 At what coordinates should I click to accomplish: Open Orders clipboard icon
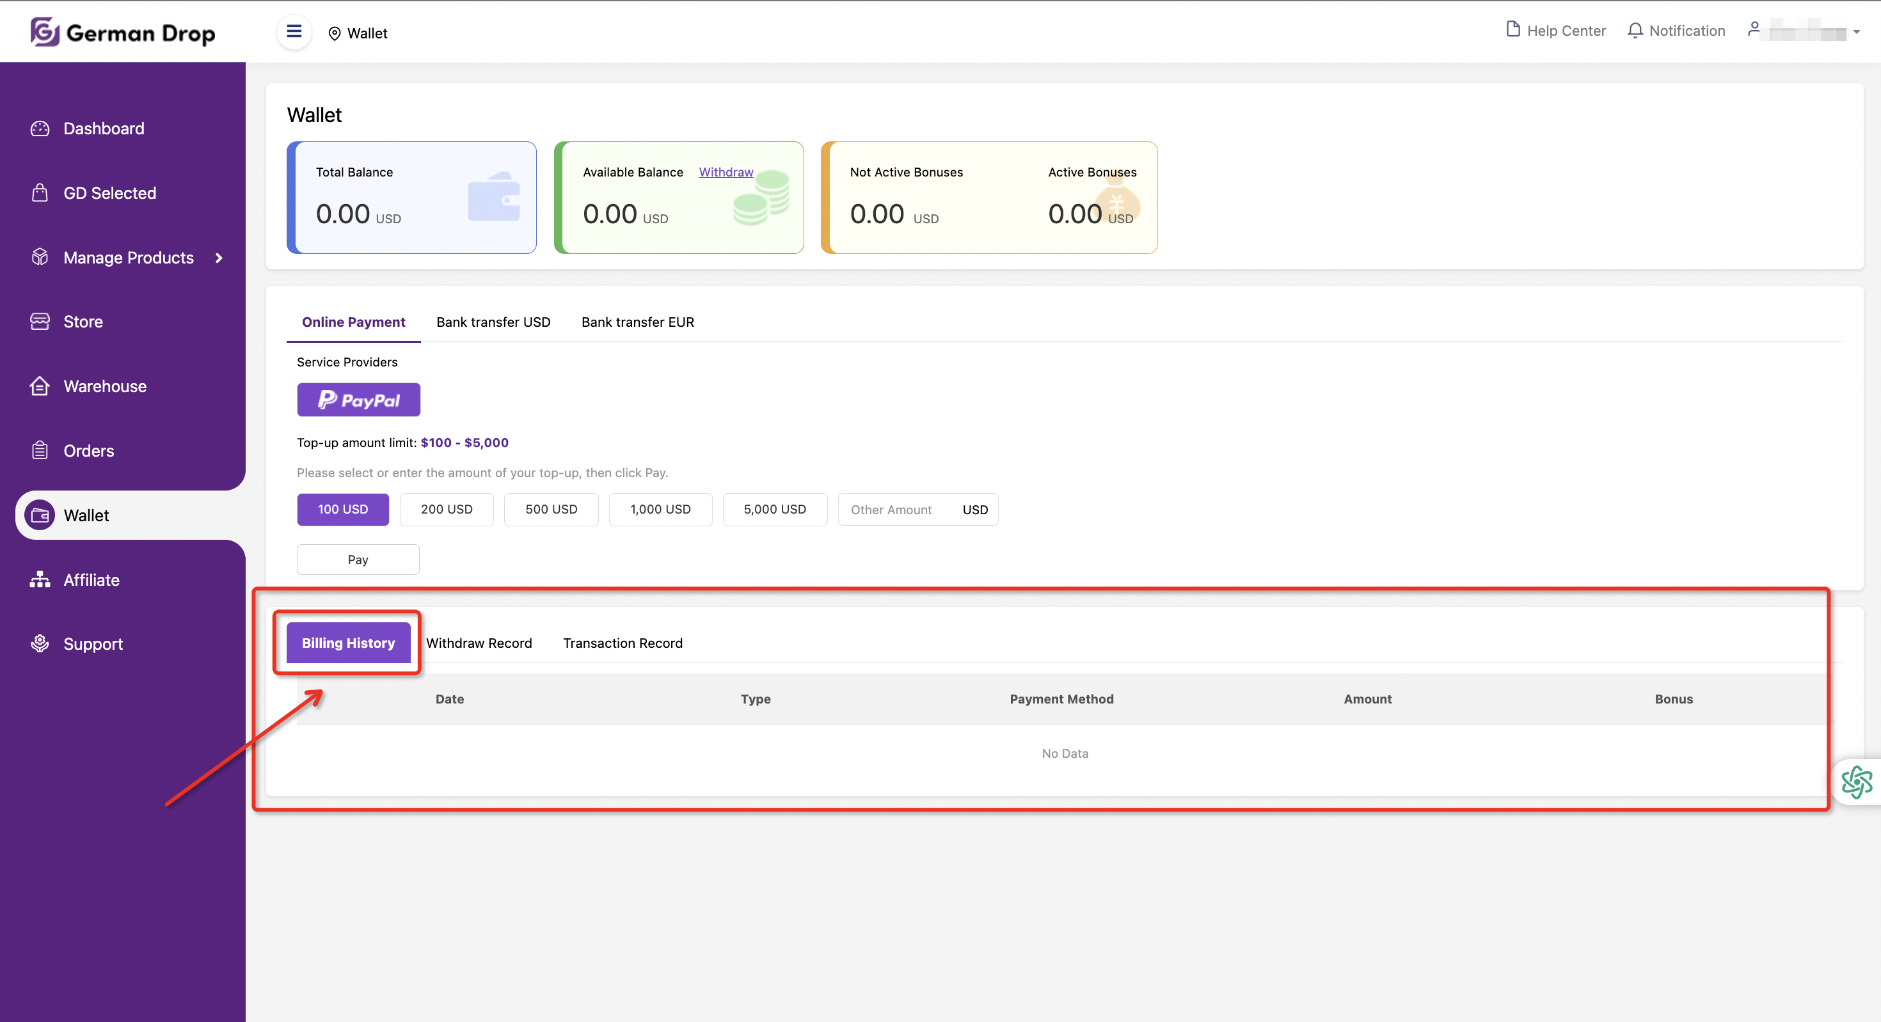click(40, 450)
